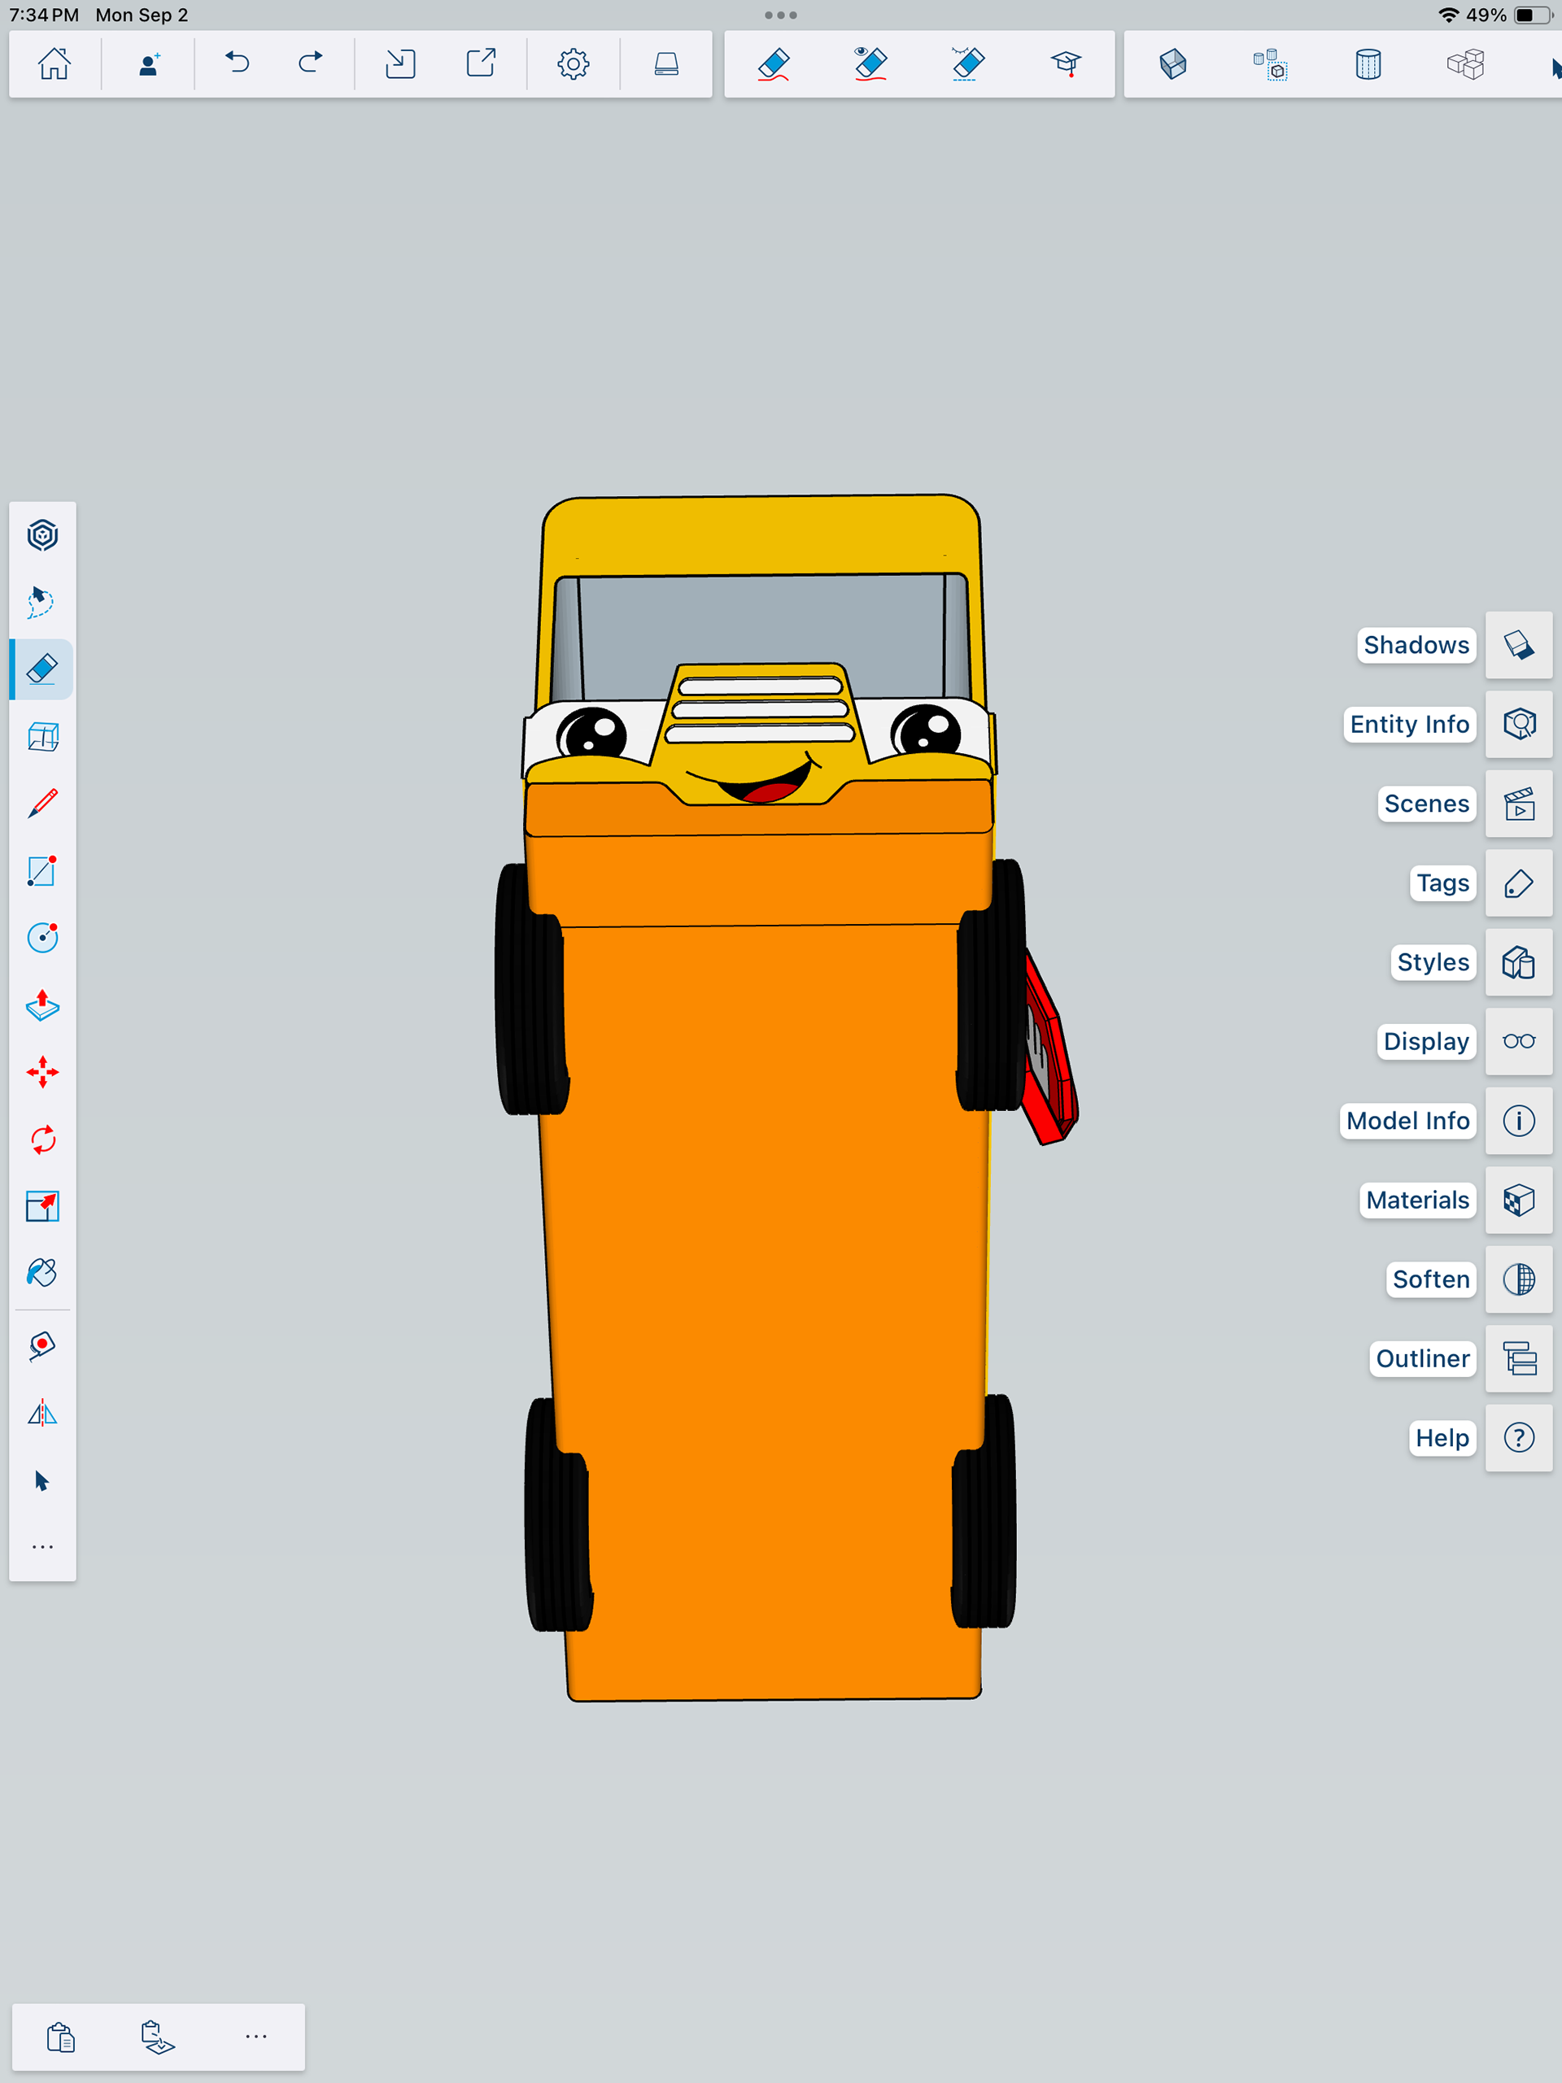
Task: Select the Orbit tool icon
Action: (x=42, y=535)
